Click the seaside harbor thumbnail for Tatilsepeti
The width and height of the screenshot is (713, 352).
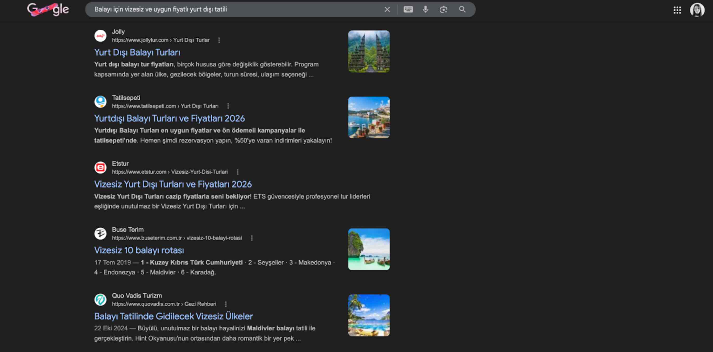[369, 117]
